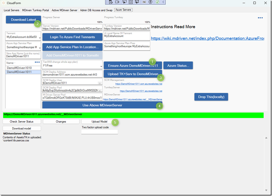Screen dimensions: 272x196
Task: Click into the Server Version field
Action: (x=72, y=28)
